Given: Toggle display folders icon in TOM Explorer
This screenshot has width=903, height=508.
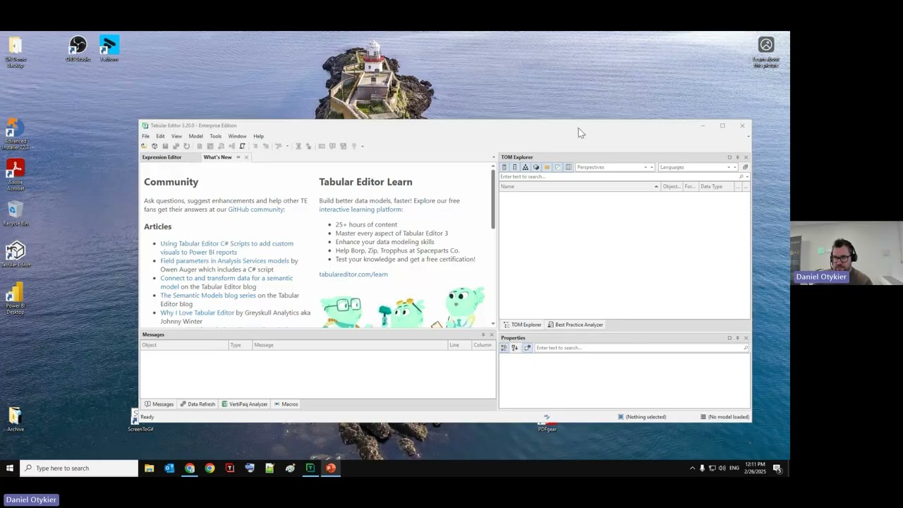Looking at the screenshot, I should point(547,167).
